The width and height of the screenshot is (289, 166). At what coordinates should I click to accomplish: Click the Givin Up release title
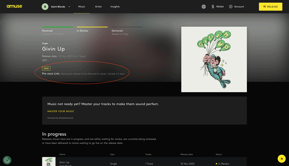[x=54, y=49]
